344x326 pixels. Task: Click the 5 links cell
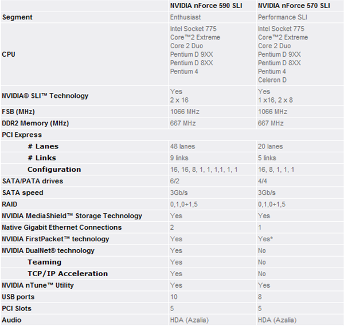267,158
